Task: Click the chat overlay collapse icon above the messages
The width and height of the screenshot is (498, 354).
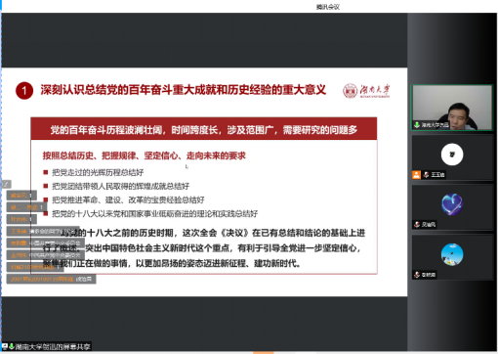Action: pyautogui.click(x=6, y=184)
